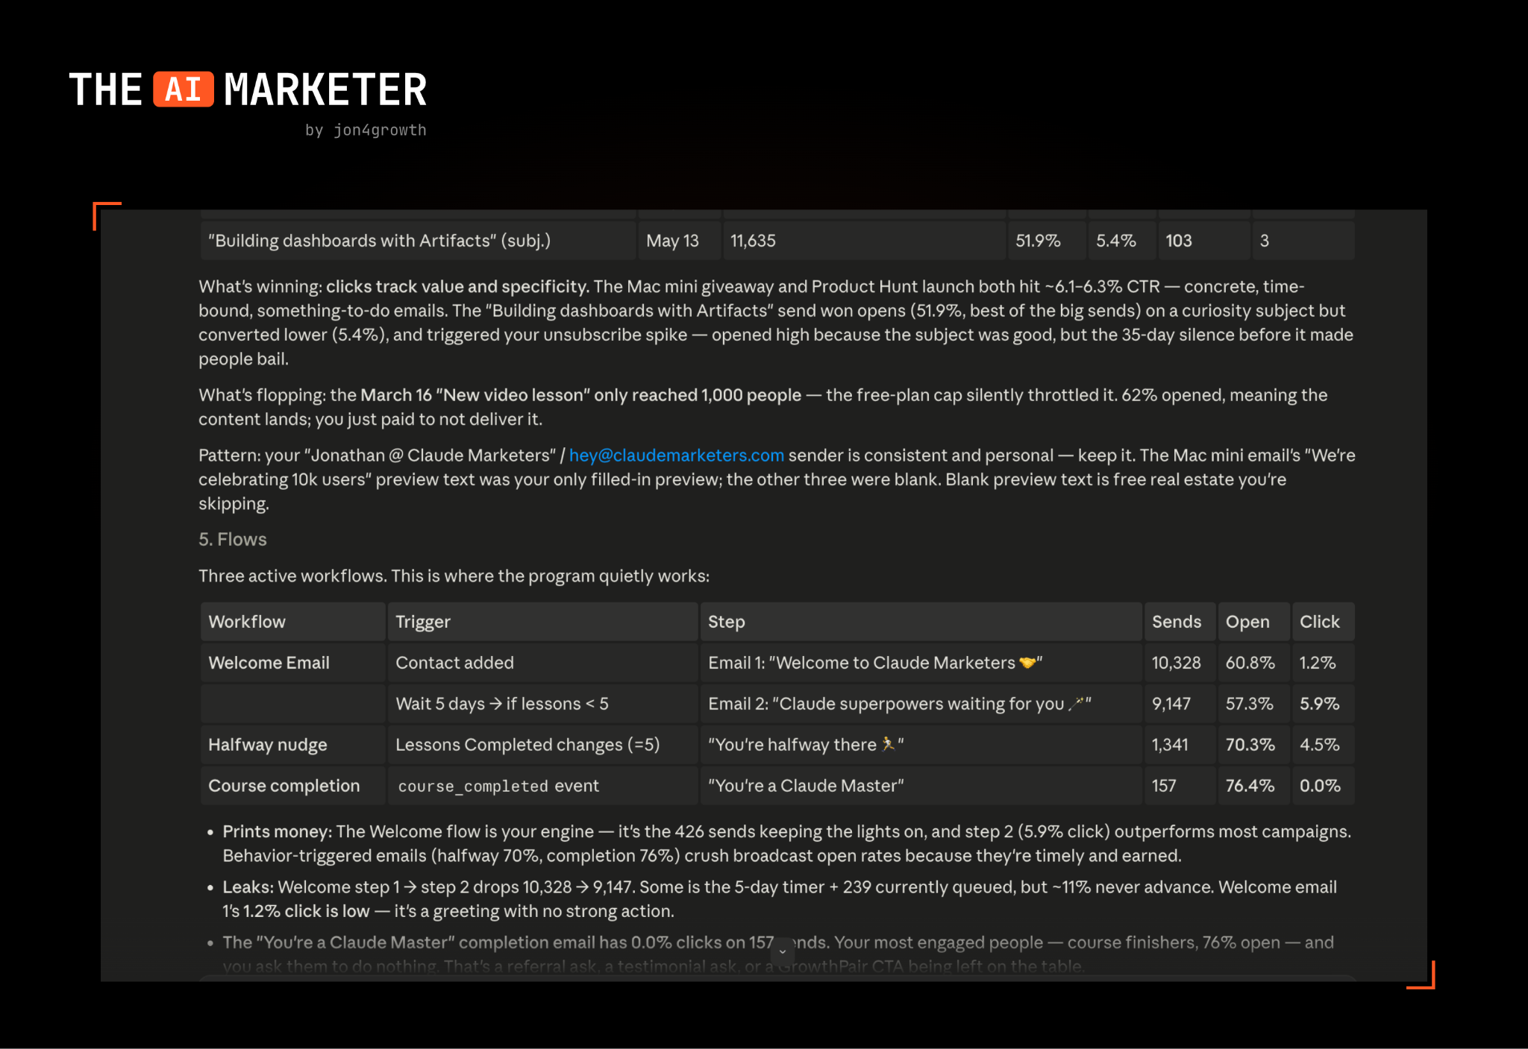Click the "Three active workflows" intro sentence
This screenshot has width=1528, height=1049.
pyautogui.click(x=454, y=576)
